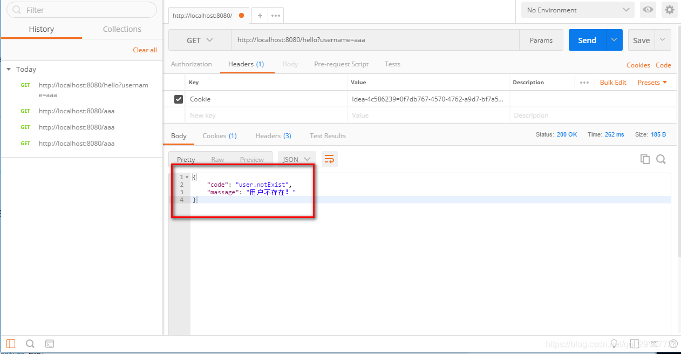Click the 262 ms time value
681x354 pixels.
614,134
